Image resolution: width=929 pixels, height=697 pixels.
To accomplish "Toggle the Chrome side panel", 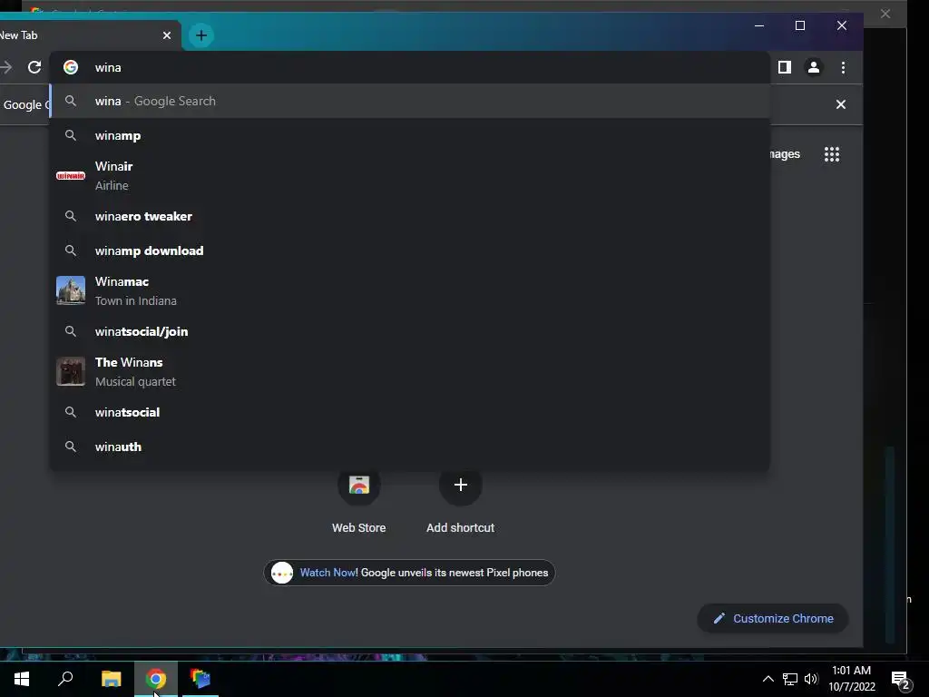I will [x=785, y=67].
